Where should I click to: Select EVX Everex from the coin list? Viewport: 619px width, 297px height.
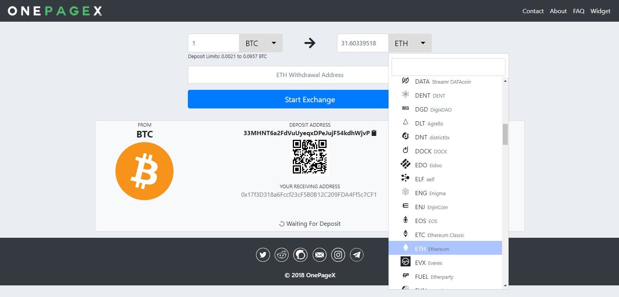[445, 263]
